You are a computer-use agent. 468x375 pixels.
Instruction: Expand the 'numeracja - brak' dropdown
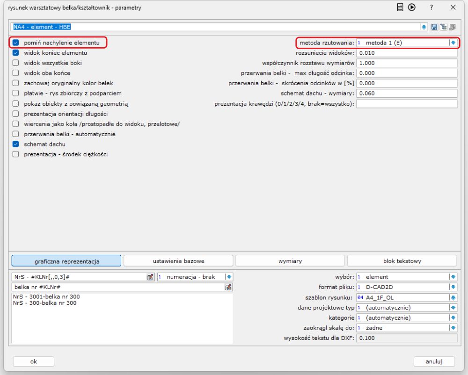(229, 277)
